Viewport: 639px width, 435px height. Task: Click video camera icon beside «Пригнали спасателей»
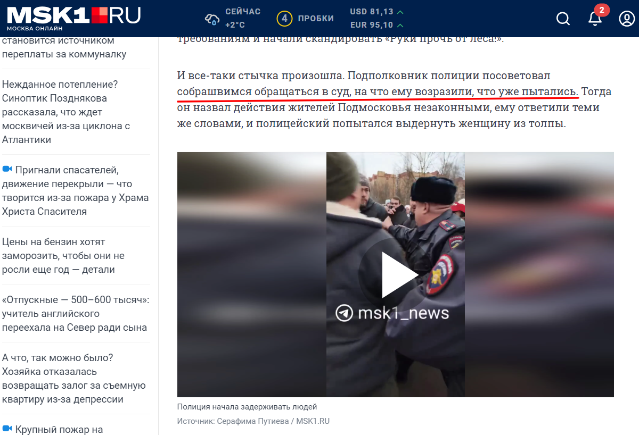pyautogui.click(x=7, y=170)
